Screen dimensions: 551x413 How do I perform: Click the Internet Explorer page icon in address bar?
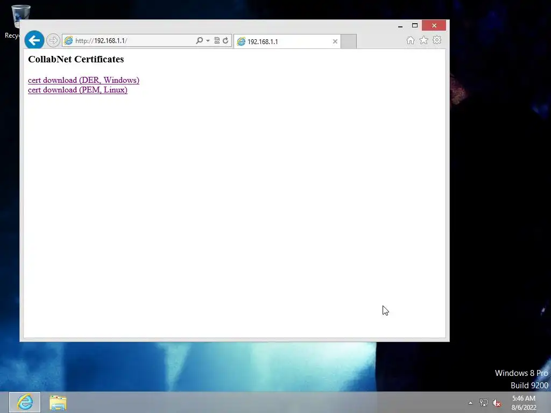[x=68, y=40]
